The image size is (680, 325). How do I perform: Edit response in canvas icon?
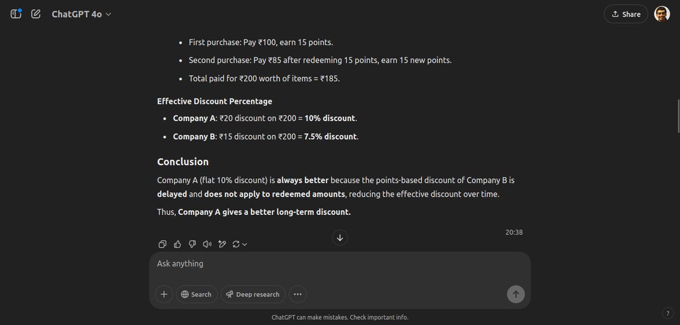[222, 244]
